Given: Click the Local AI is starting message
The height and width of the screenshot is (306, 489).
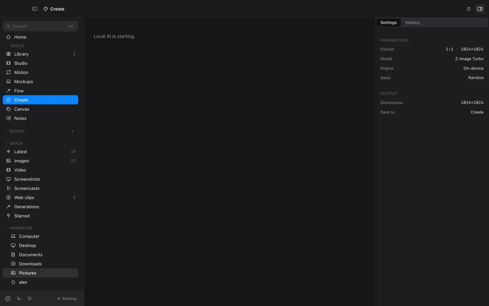Looking at the screenshot, I should click(115, 36).
